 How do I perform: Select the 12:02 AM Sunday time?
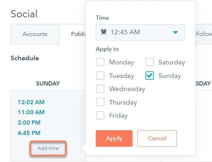tap(31, 102)
